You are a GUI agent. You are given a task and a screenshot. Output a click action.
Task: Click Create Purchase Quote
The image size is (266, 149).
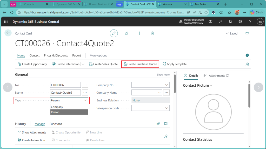point(140,64)
